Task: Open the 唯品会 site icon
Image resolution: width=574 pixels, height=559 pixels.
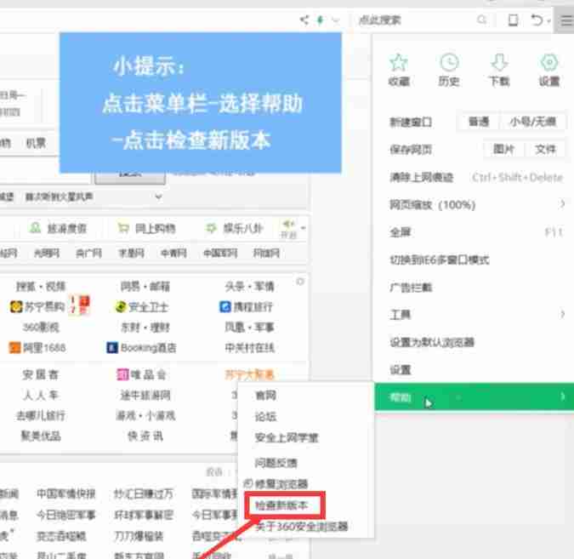Action: click(x=122, y=374)
